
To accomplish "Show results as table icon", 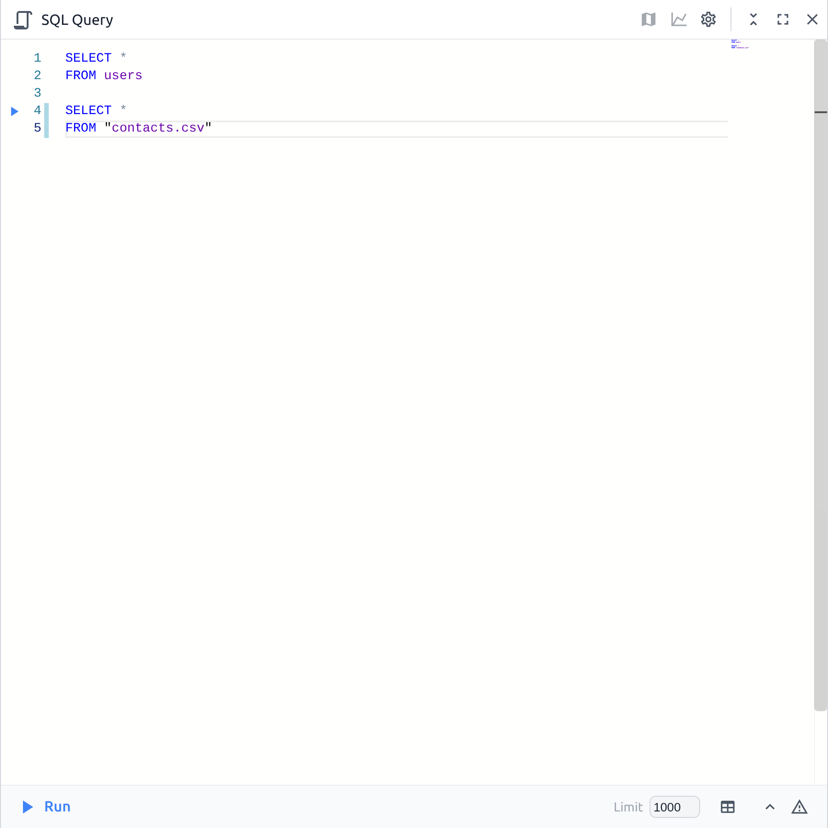I will click(728, 807).
